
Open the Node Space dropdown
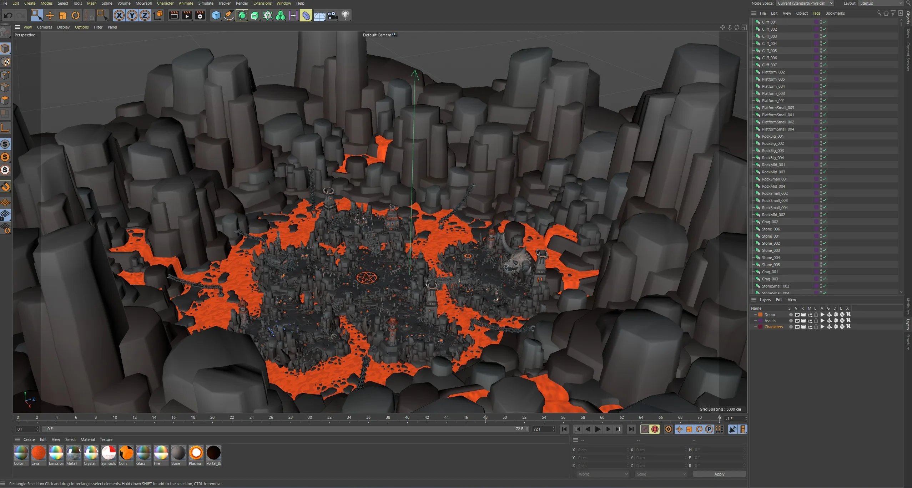805,3
